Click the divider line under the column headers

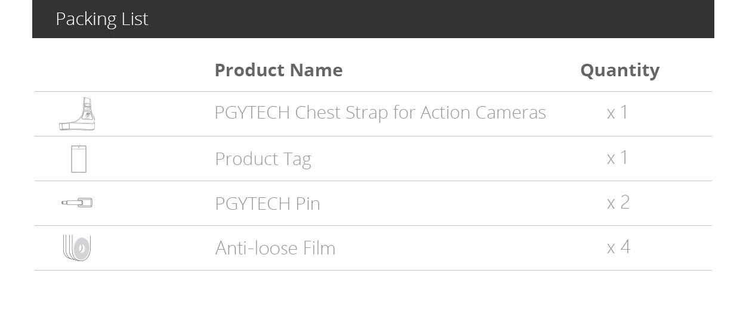(x=373, y=91)
